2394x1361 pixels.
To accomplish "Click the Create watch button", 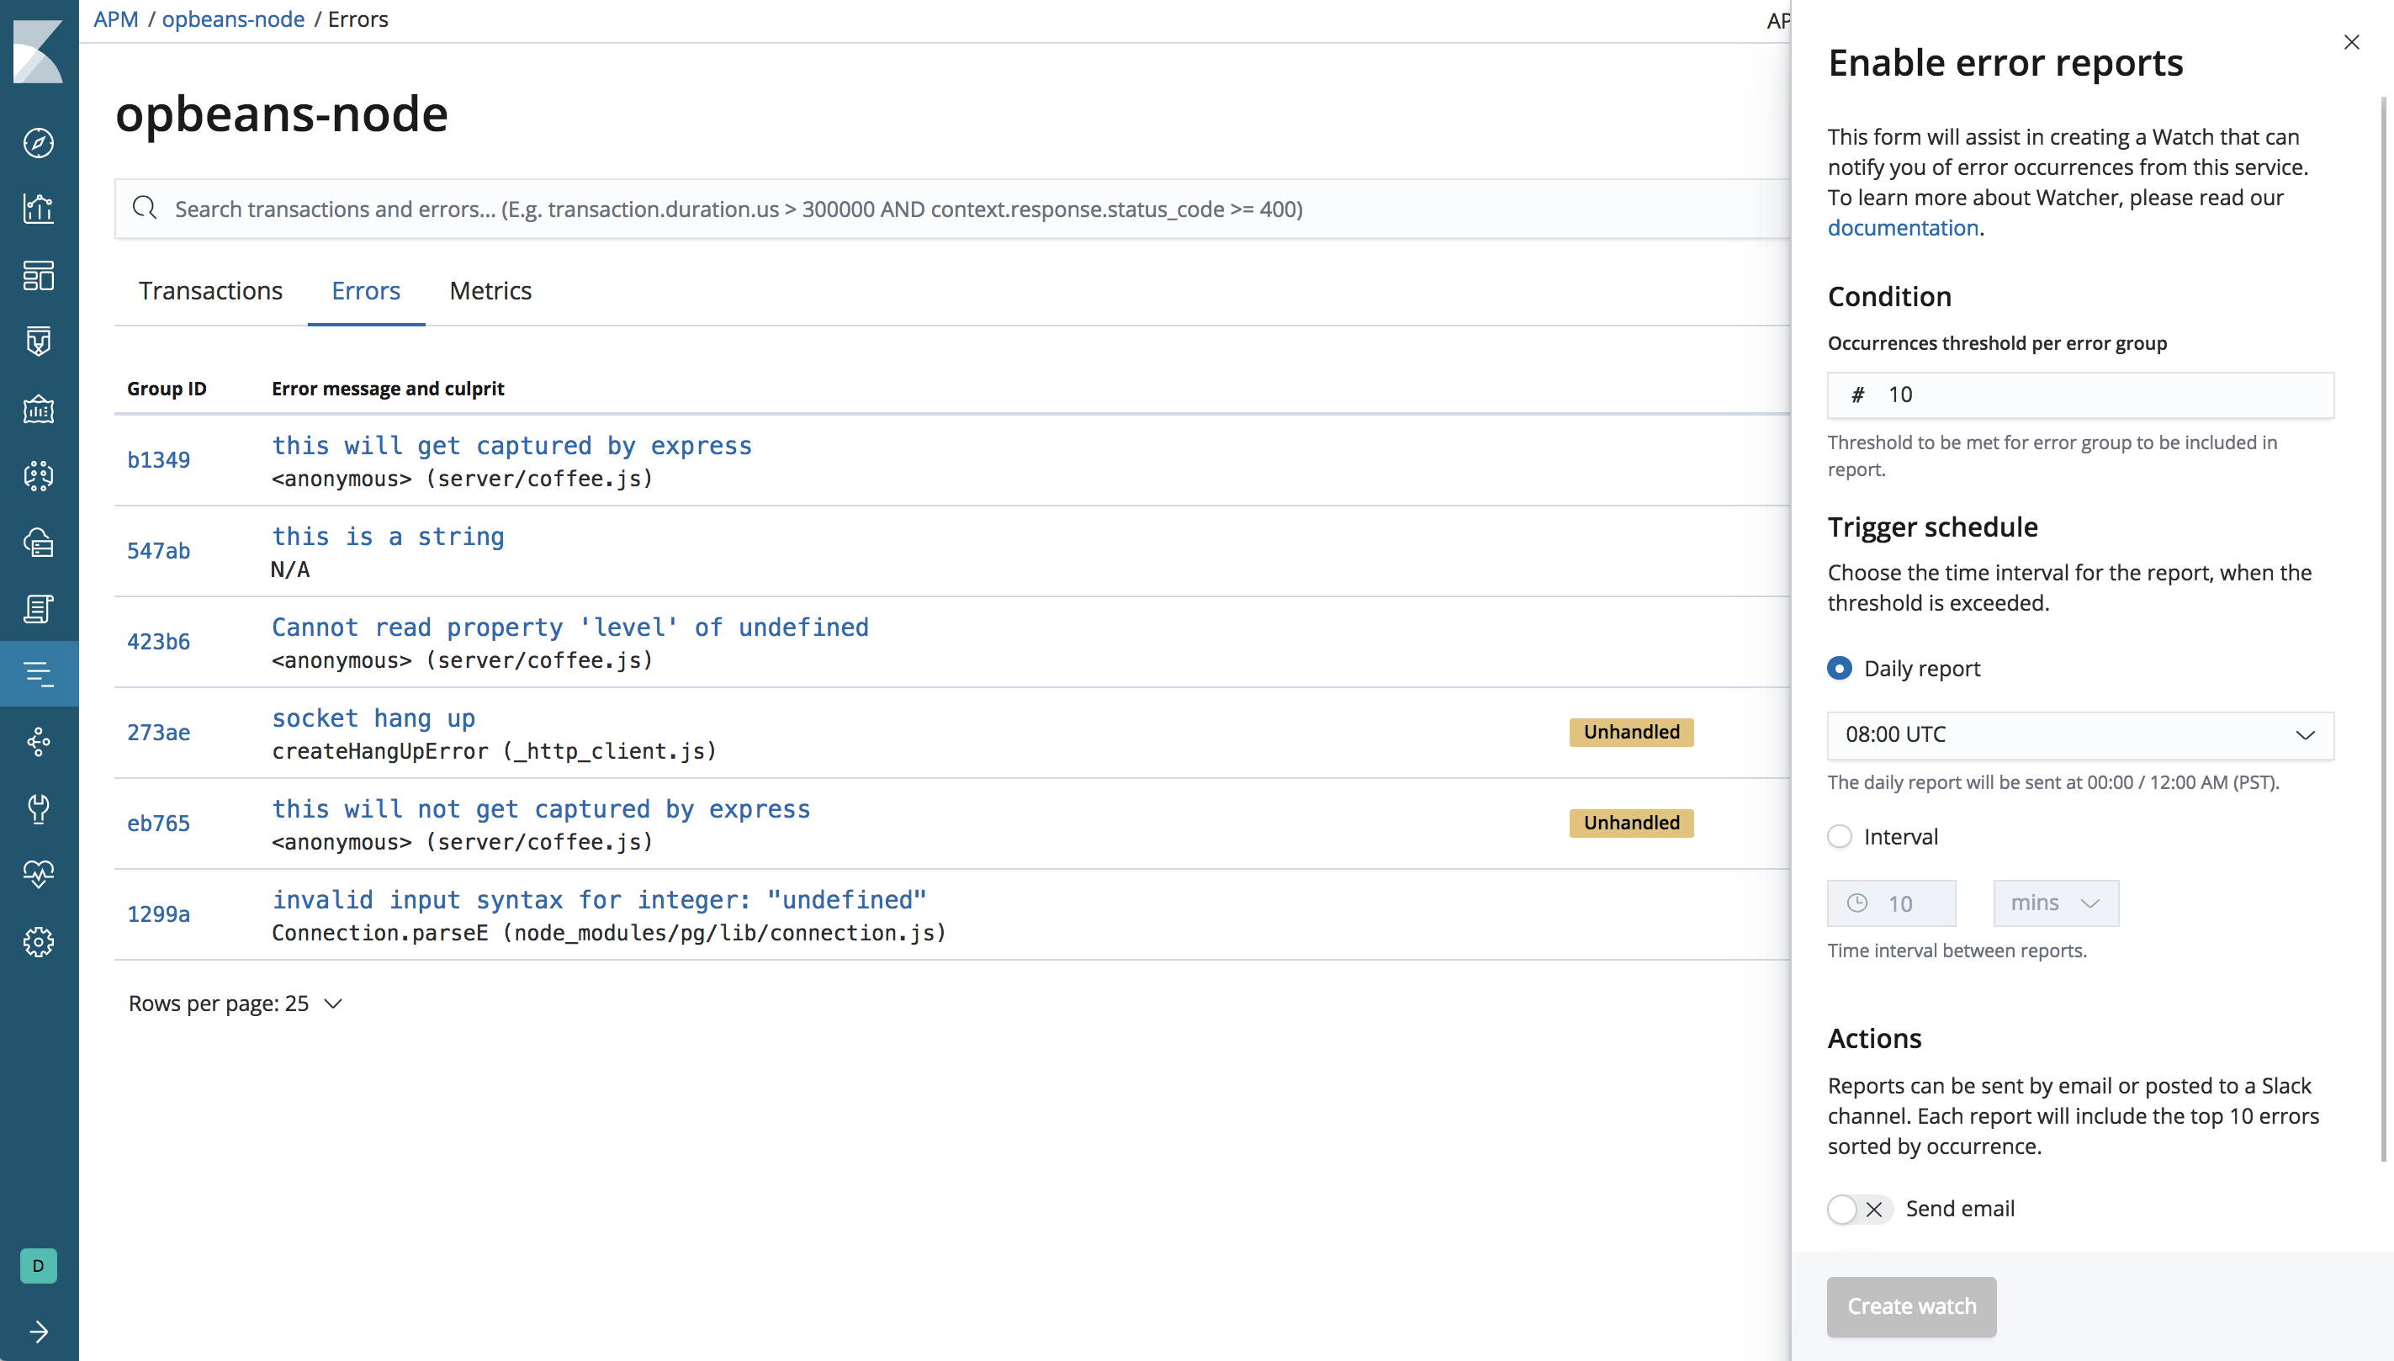I will tap(1910, 1305).
